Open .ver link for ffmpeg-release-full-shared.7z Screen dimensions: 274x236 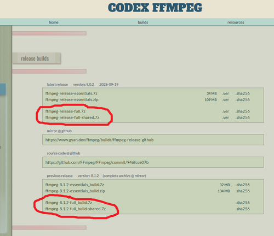226,117
